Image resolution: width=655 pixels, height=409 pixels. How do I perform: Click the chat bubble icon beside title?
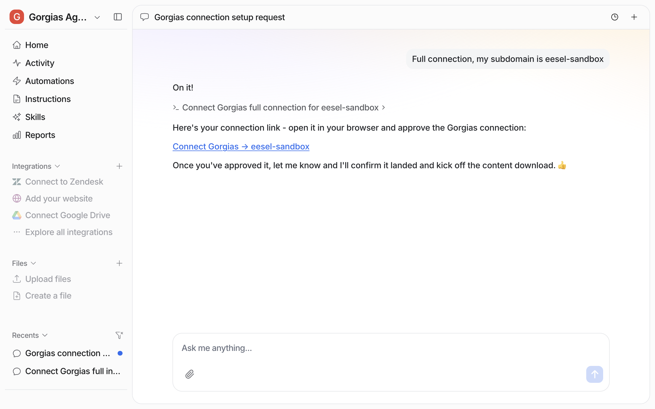(x=144, y=17)
